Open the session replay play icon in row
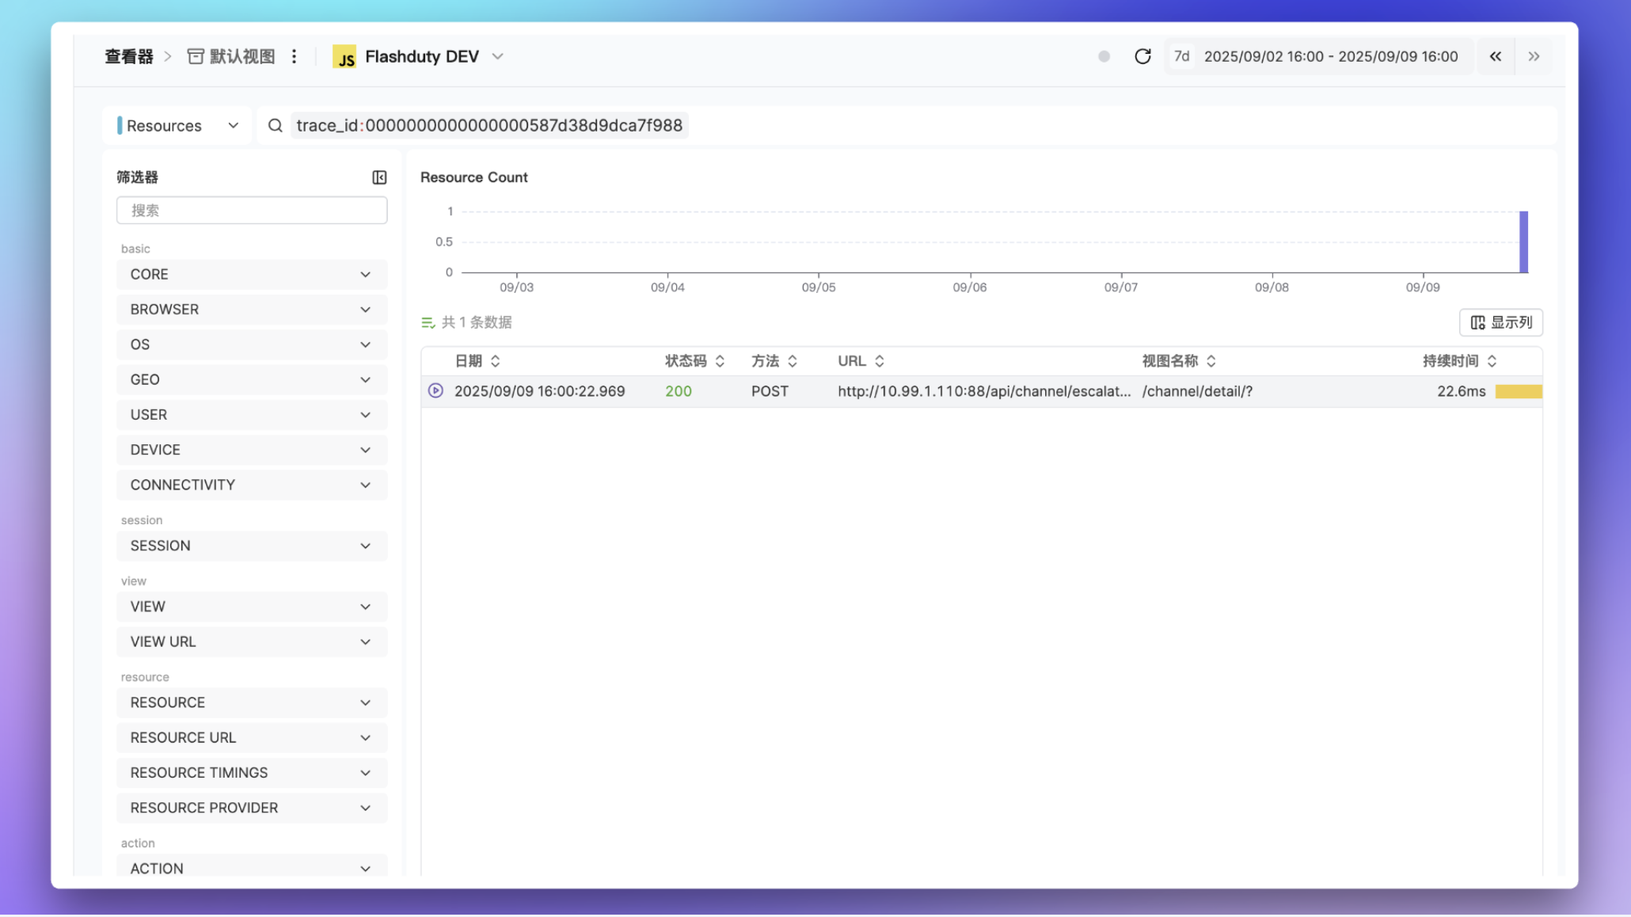 point(435,390)
